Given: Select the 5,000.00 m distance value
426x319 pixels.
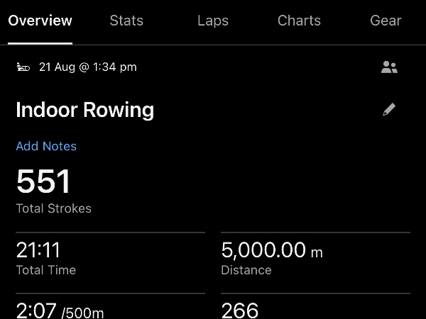Looking at the screenshot, I should click(272, 250).
